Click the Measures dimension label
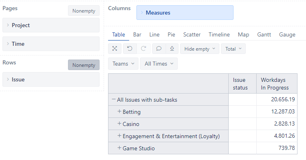This screenshot has height=160, width=306. [x=158, y=13]
